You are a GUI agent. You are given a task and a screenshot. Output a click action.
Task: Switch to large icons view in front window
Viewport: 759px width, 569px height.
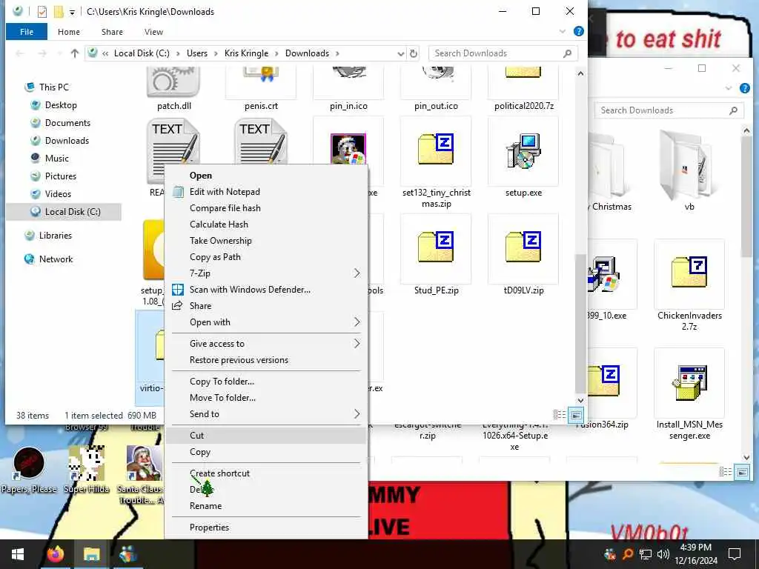(576, 415)
